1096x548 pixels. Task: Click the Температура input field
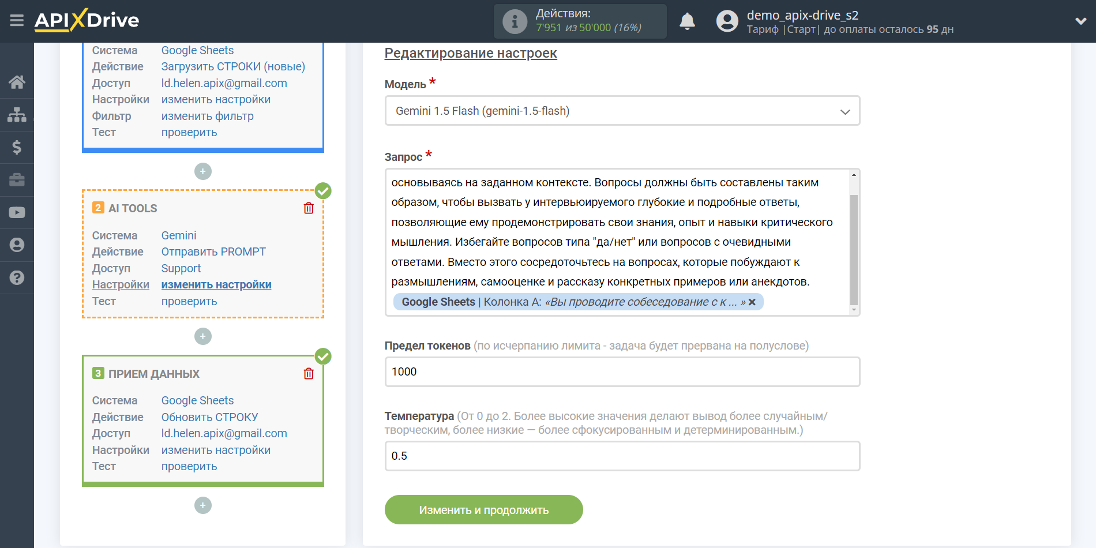tap(622, 456)
